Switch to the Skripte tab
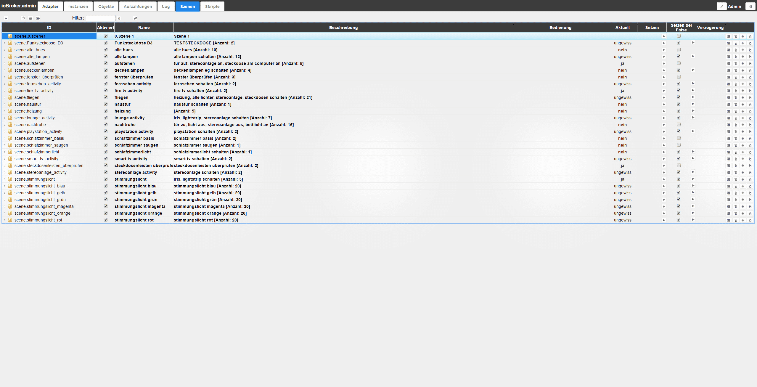Viewport: 757px width, 387px height. pyautogui.click(x=212, y=7)
